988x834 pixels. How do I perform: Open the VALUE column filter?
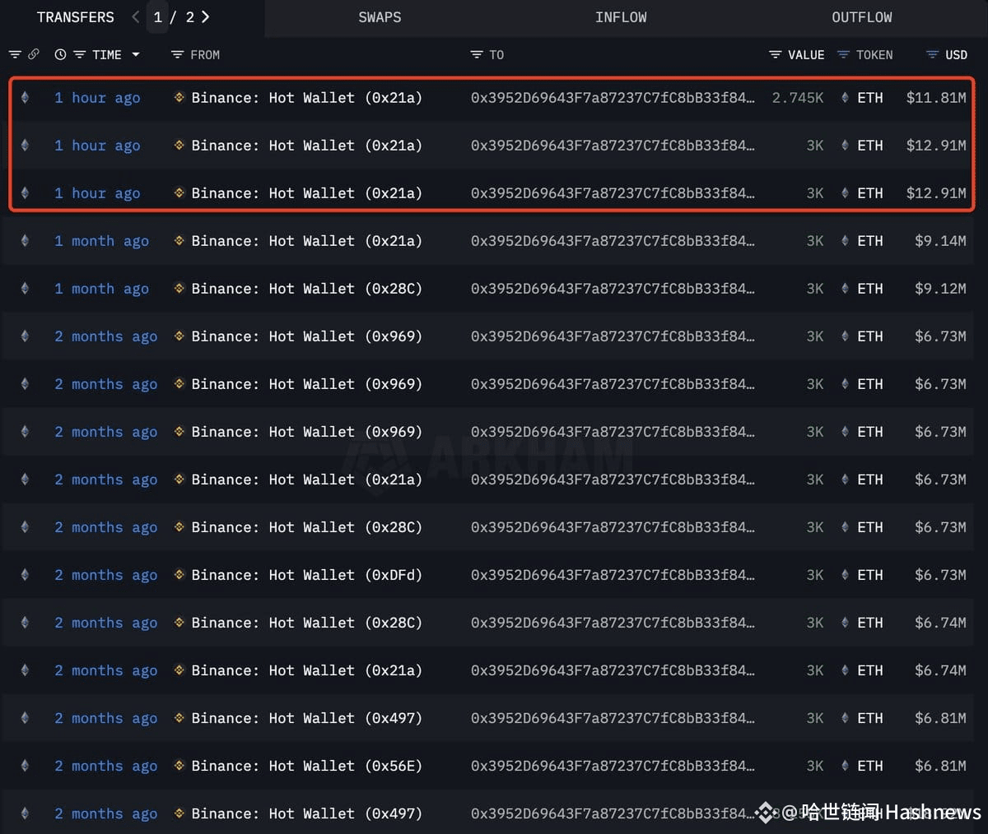coord(776,55)
